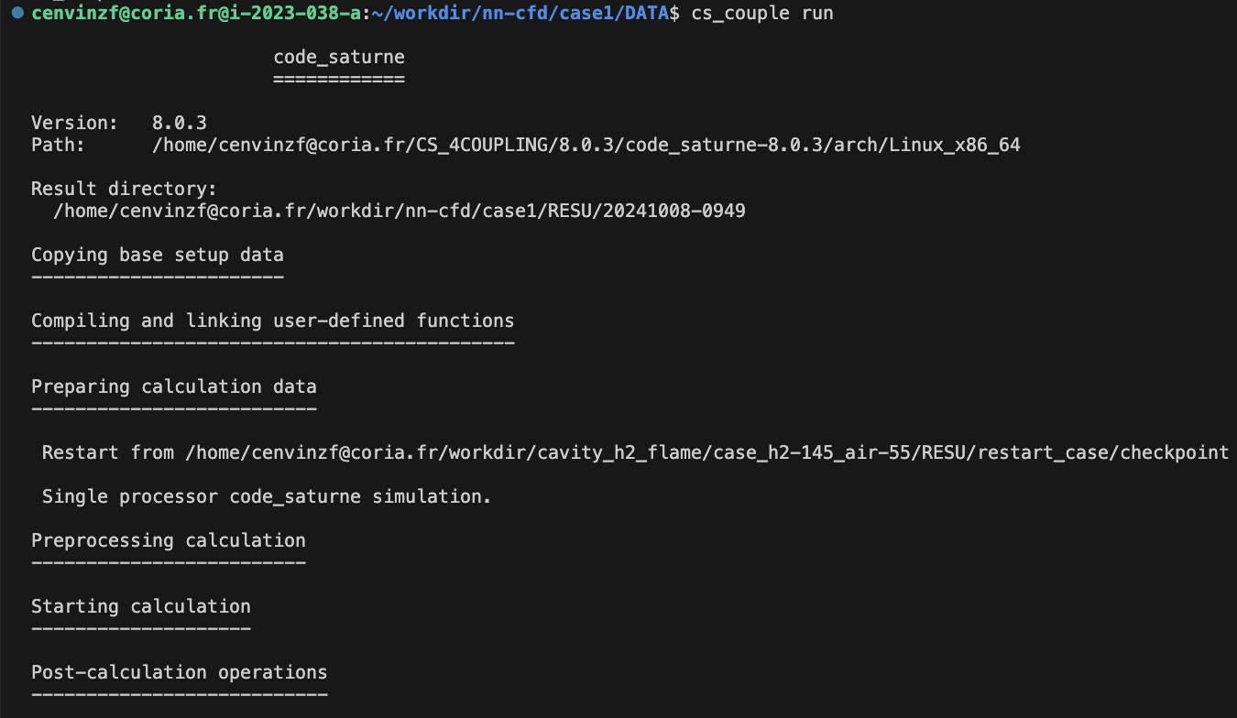Click the 'Path:' label

(x=58, y=145)
